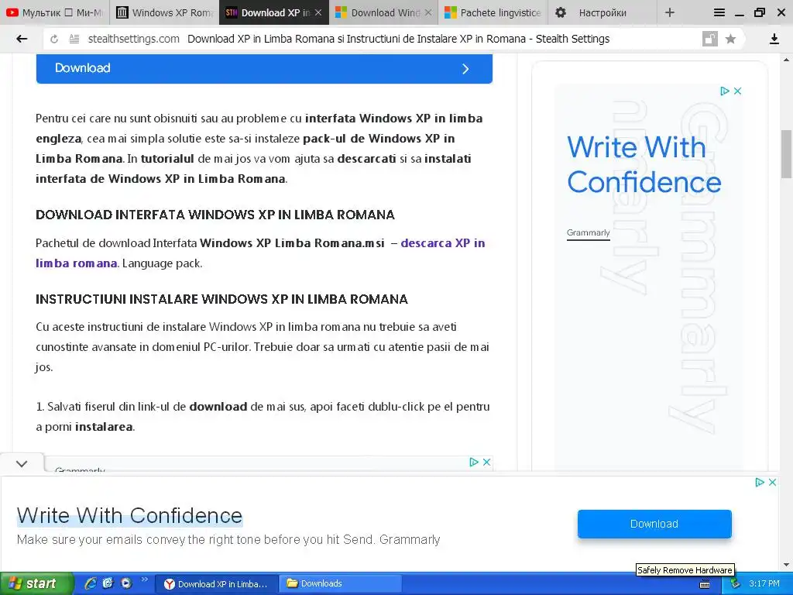
Task: Click scrollbar up arrow
Action: tap(787, 59)
